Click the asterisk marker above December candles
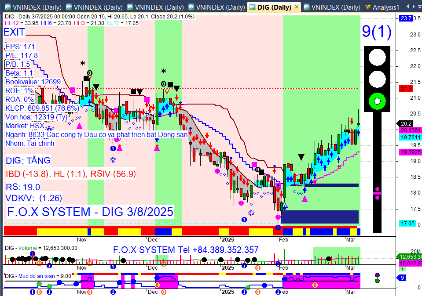 [x=164, y=72]
